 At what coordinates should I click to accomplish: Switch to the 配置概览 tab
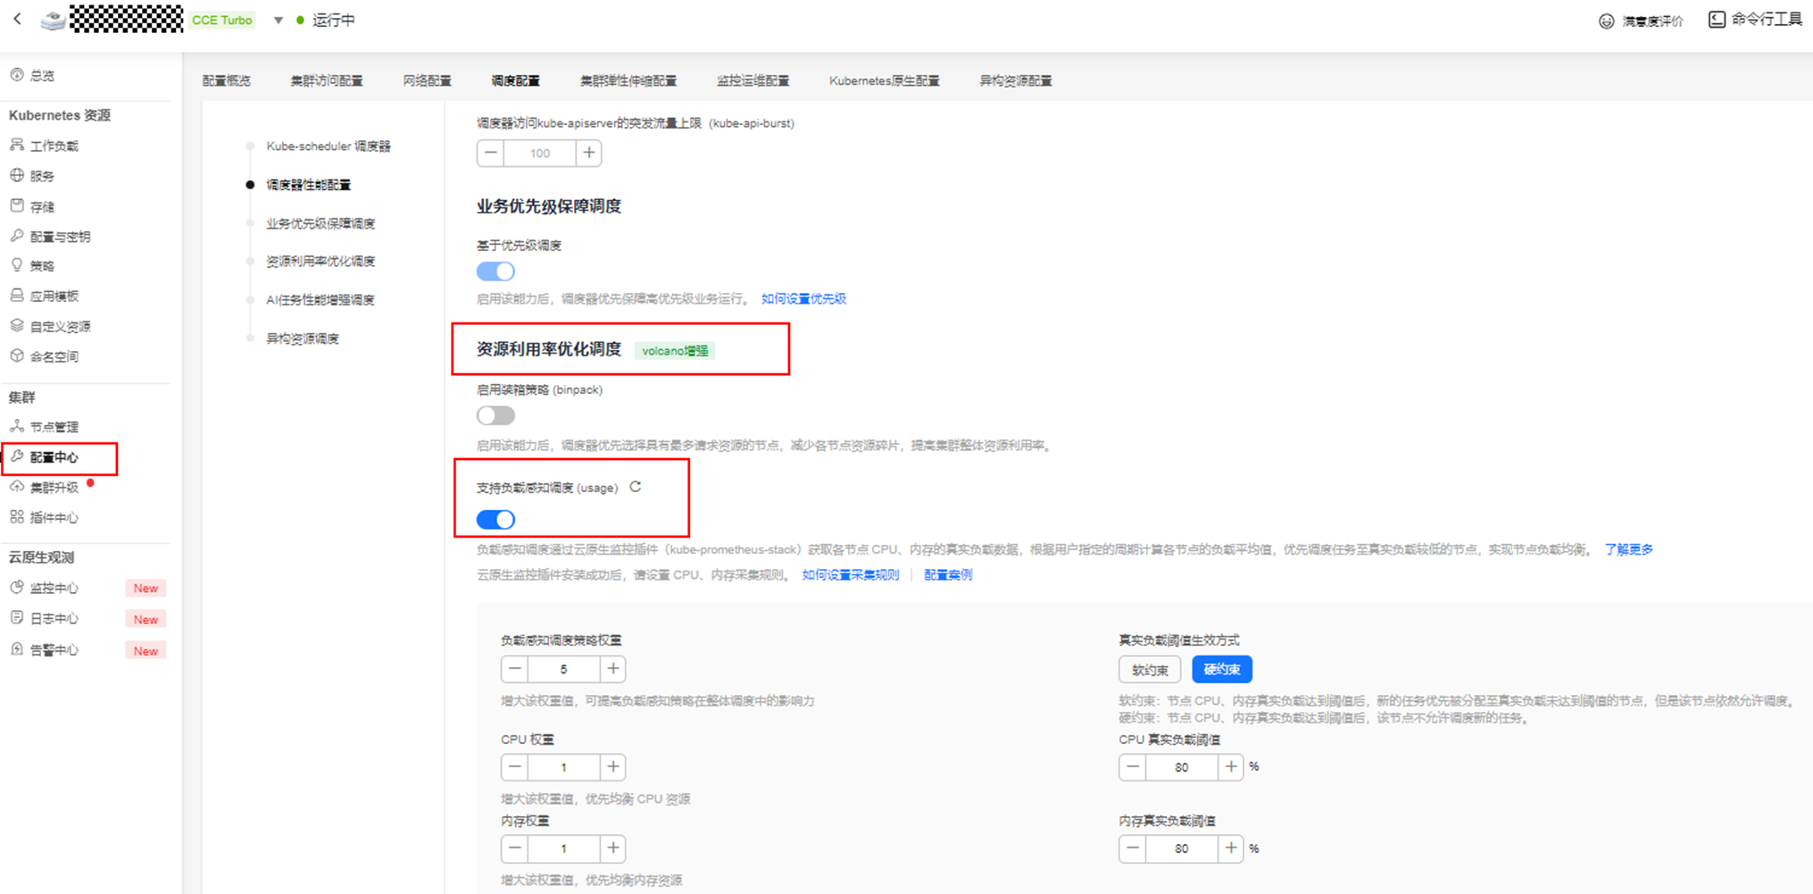coord(227,80)
